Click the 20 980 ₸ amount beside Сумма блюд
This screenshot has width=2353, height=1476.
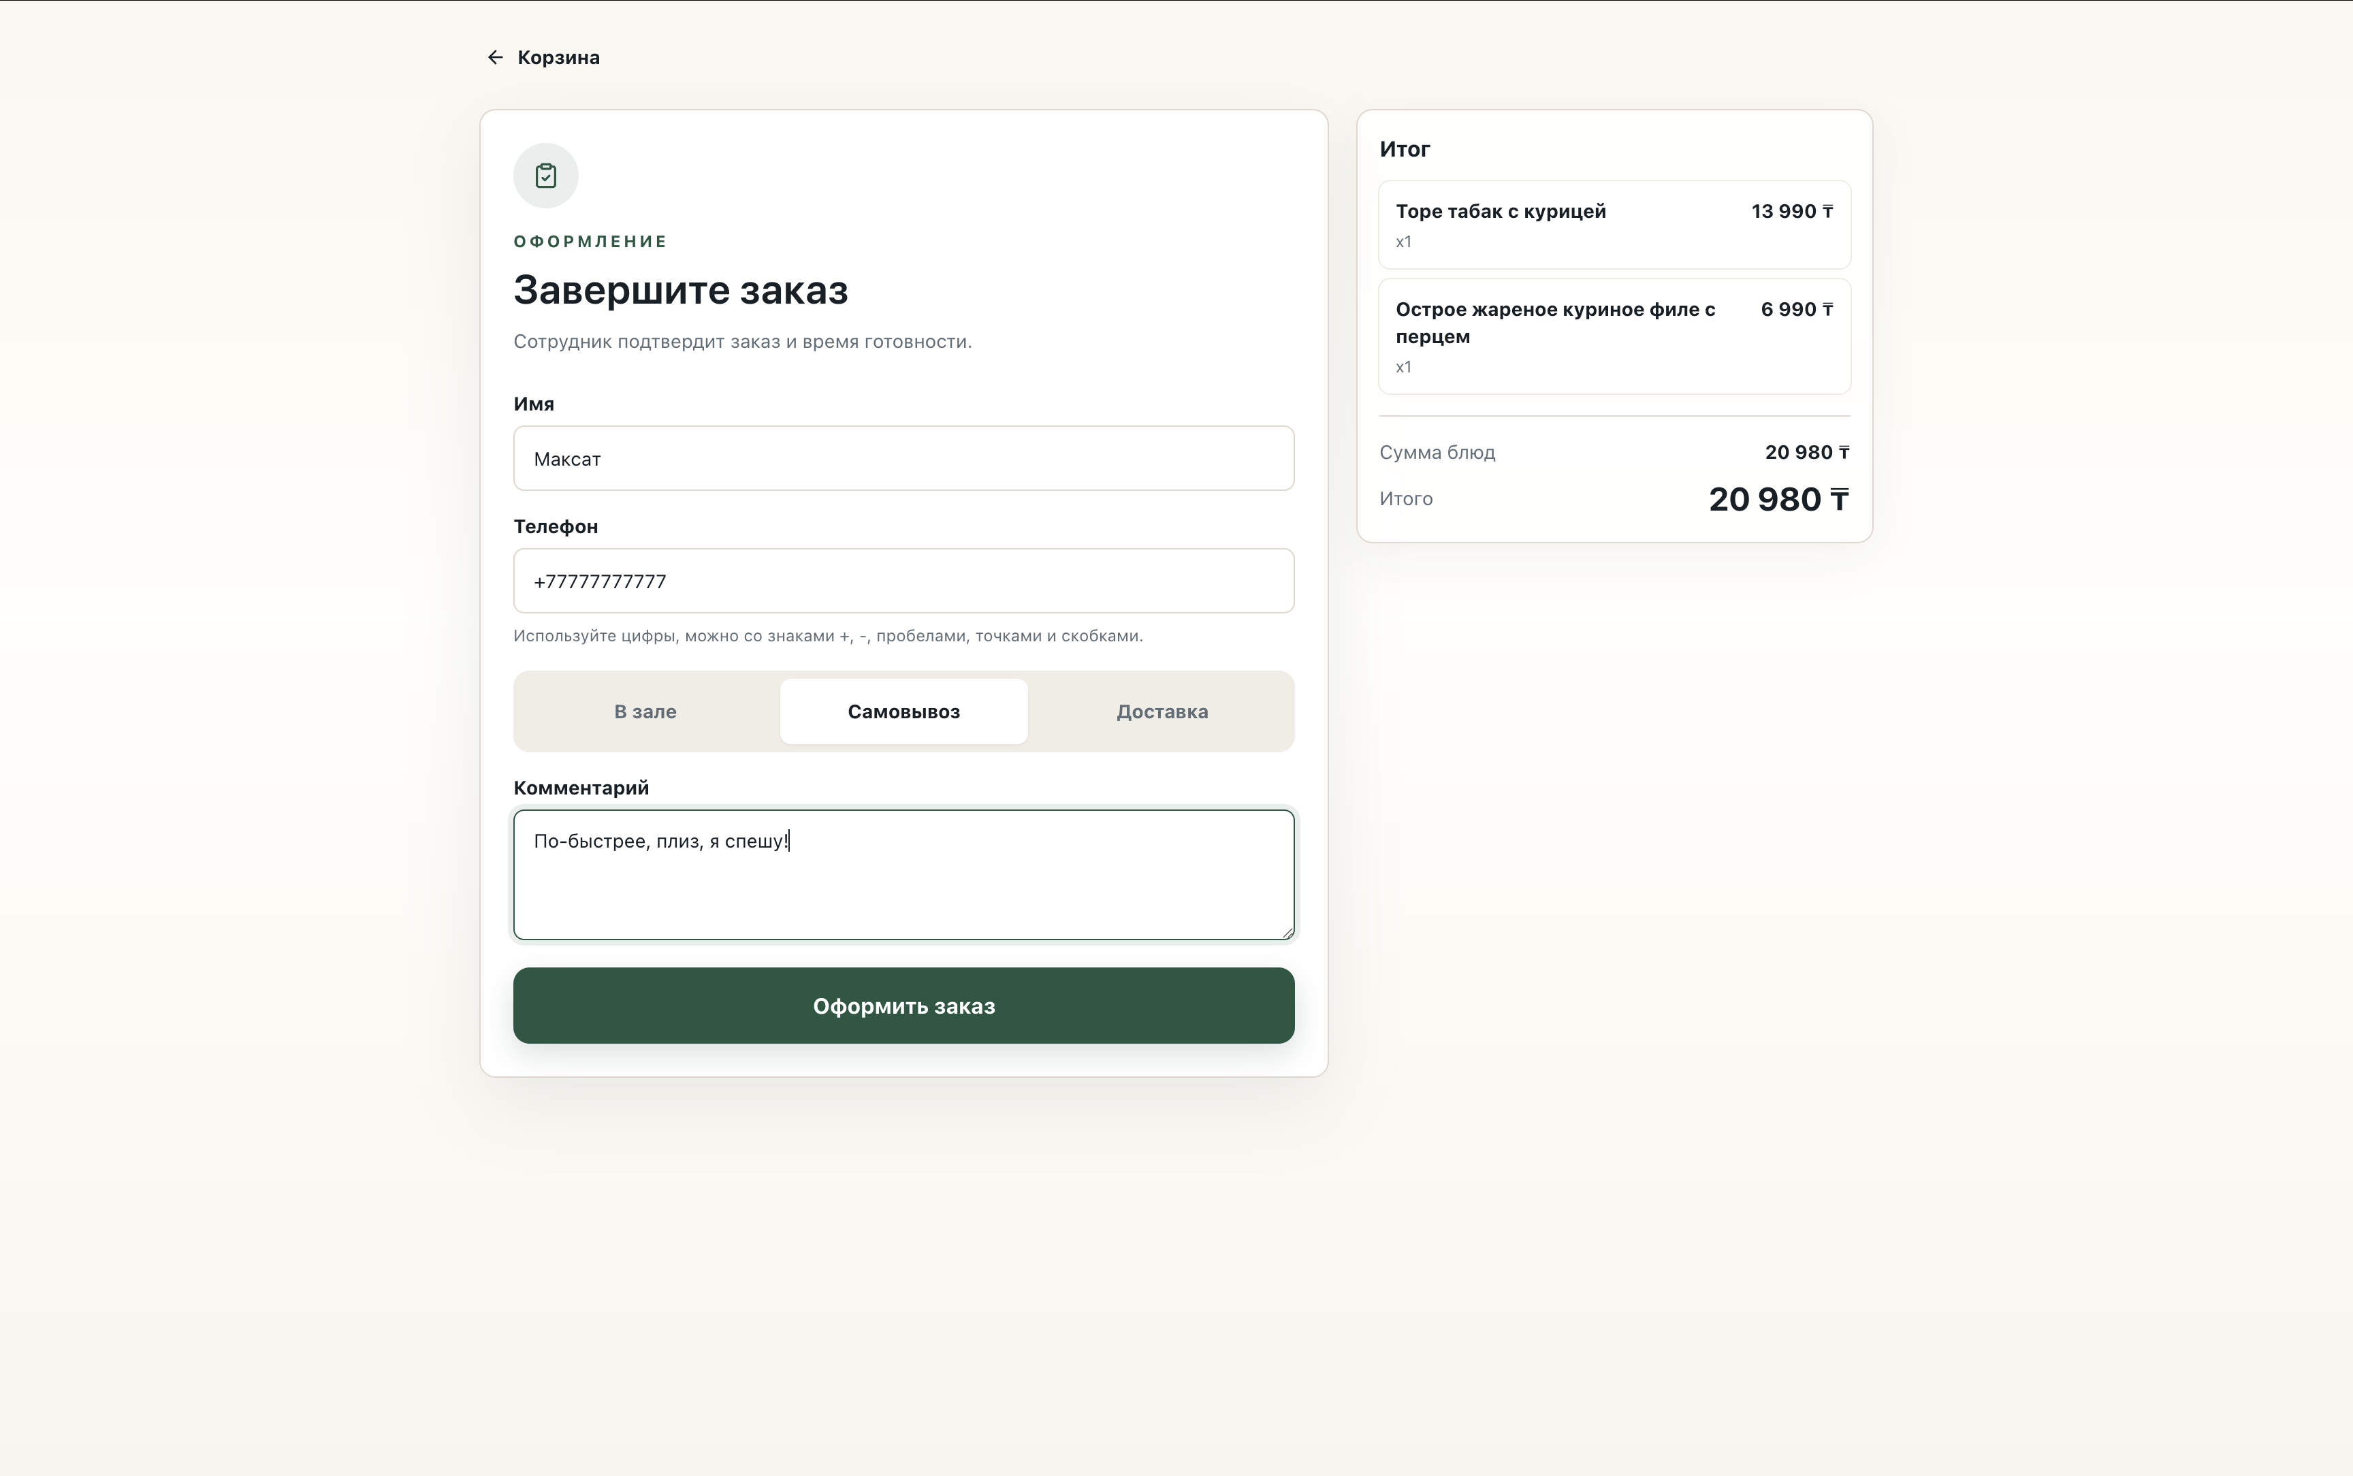point(1806,453)
